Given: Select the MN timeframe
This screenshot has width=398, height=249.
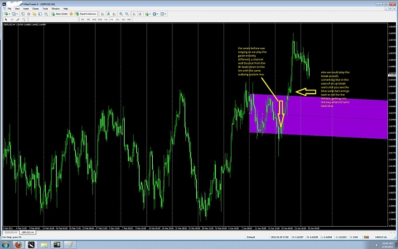Looking at the screenshot, I should coord(129,20).
